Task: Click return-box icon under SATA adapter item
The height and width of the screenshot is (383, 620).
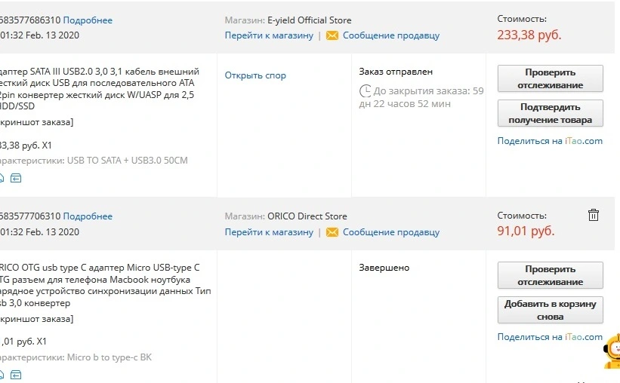Action: point(16,178)
